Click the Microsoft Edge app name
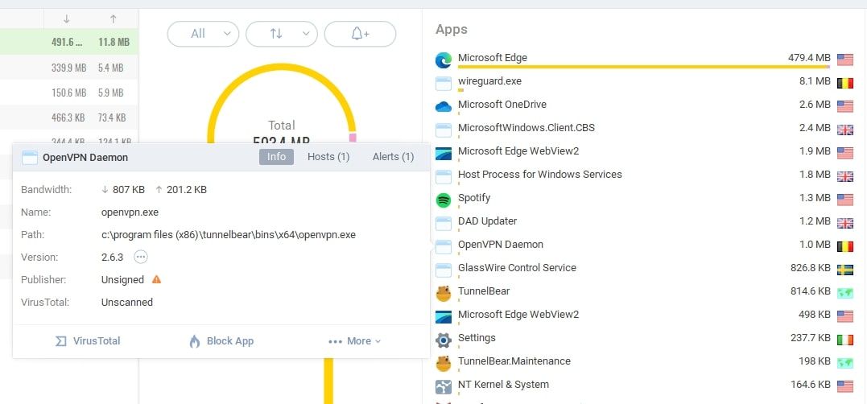This screenshot has height=404, width=867. pyautogui.click(x=492, y=57)
